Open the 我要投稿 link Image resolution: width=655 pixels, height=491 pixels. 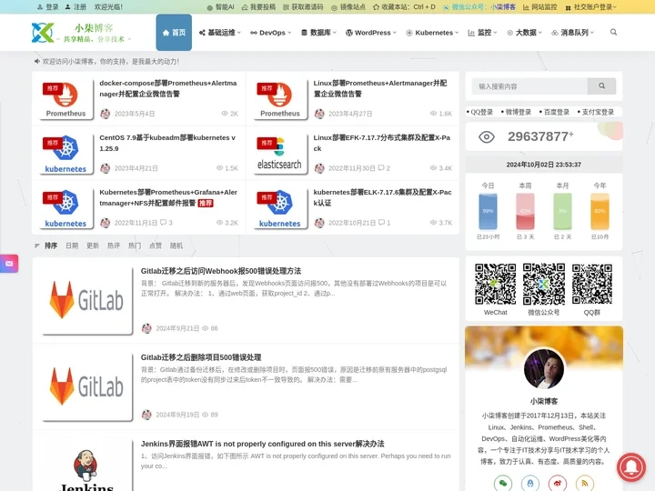258,7
